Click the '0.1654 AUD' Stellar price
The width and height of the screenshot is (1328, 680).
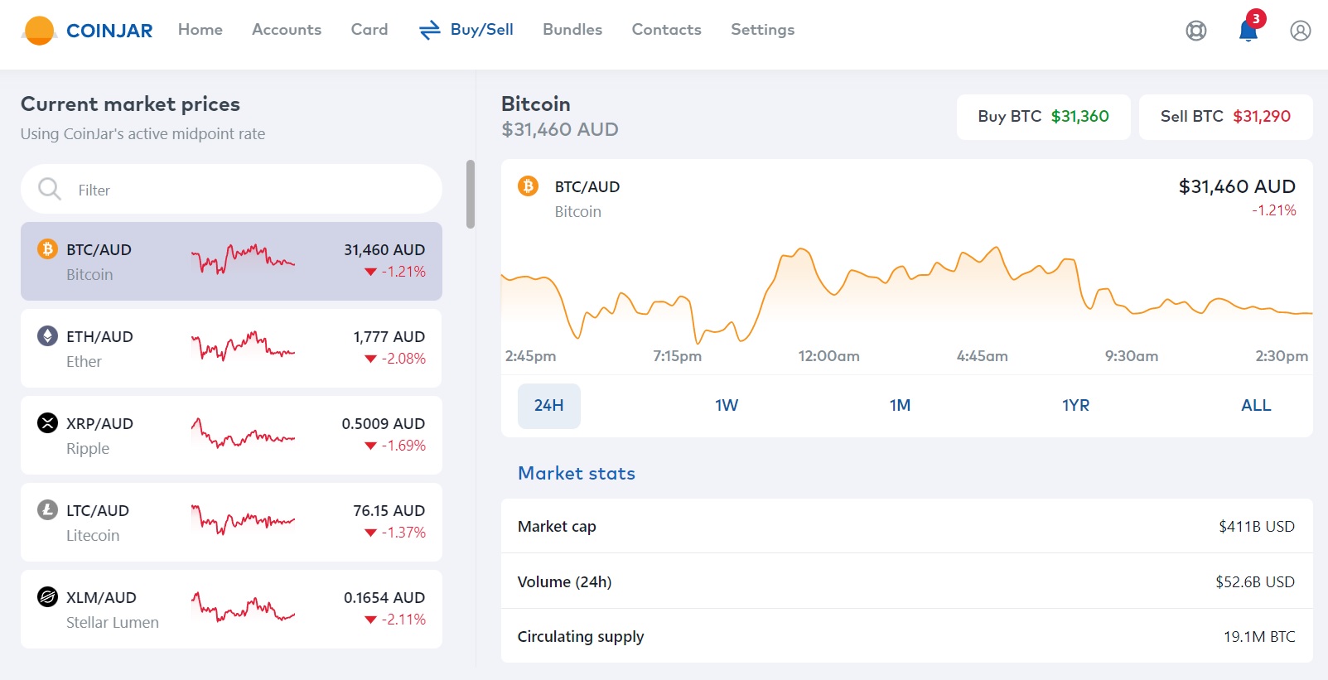pyautogui.click(x=384, y=597)
